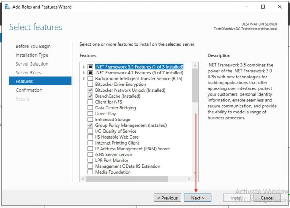Image resolution: width=290 pixels, height=208 pixels.
Task: Click the Next button
Action: pyautogui.click(x=197, y=198)
